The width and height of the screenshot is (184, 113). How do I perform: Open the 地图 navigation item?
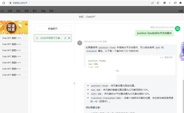point(10,11)
